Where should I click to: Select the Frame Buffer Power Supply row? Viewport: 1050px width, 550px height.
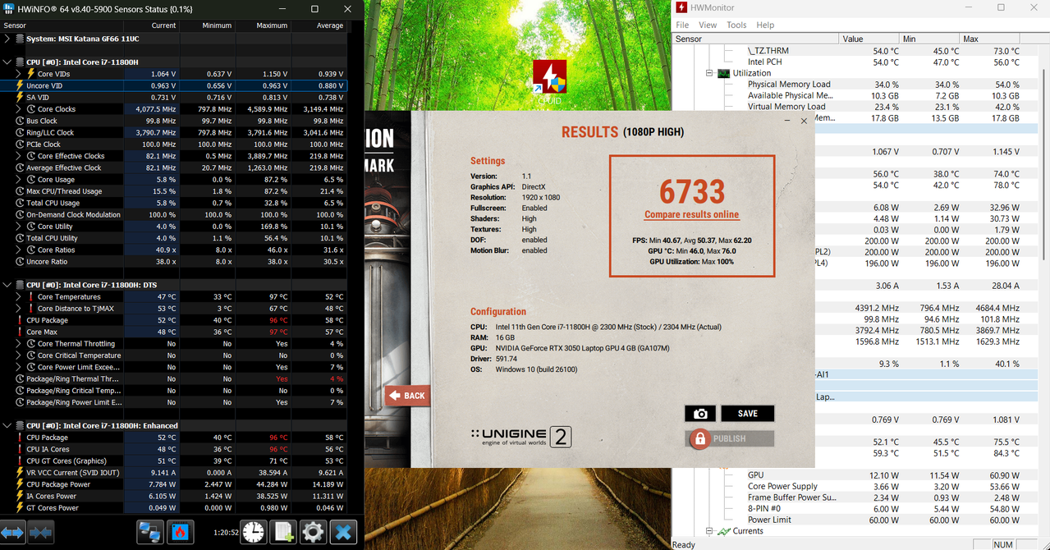coord(855,497)
